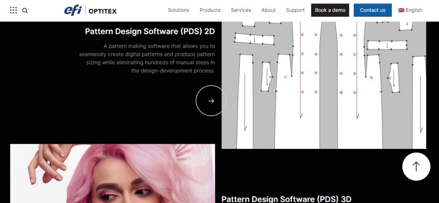This screenshot has height=203, width=439.
Task: Open the Services menu
Action: 241,10
